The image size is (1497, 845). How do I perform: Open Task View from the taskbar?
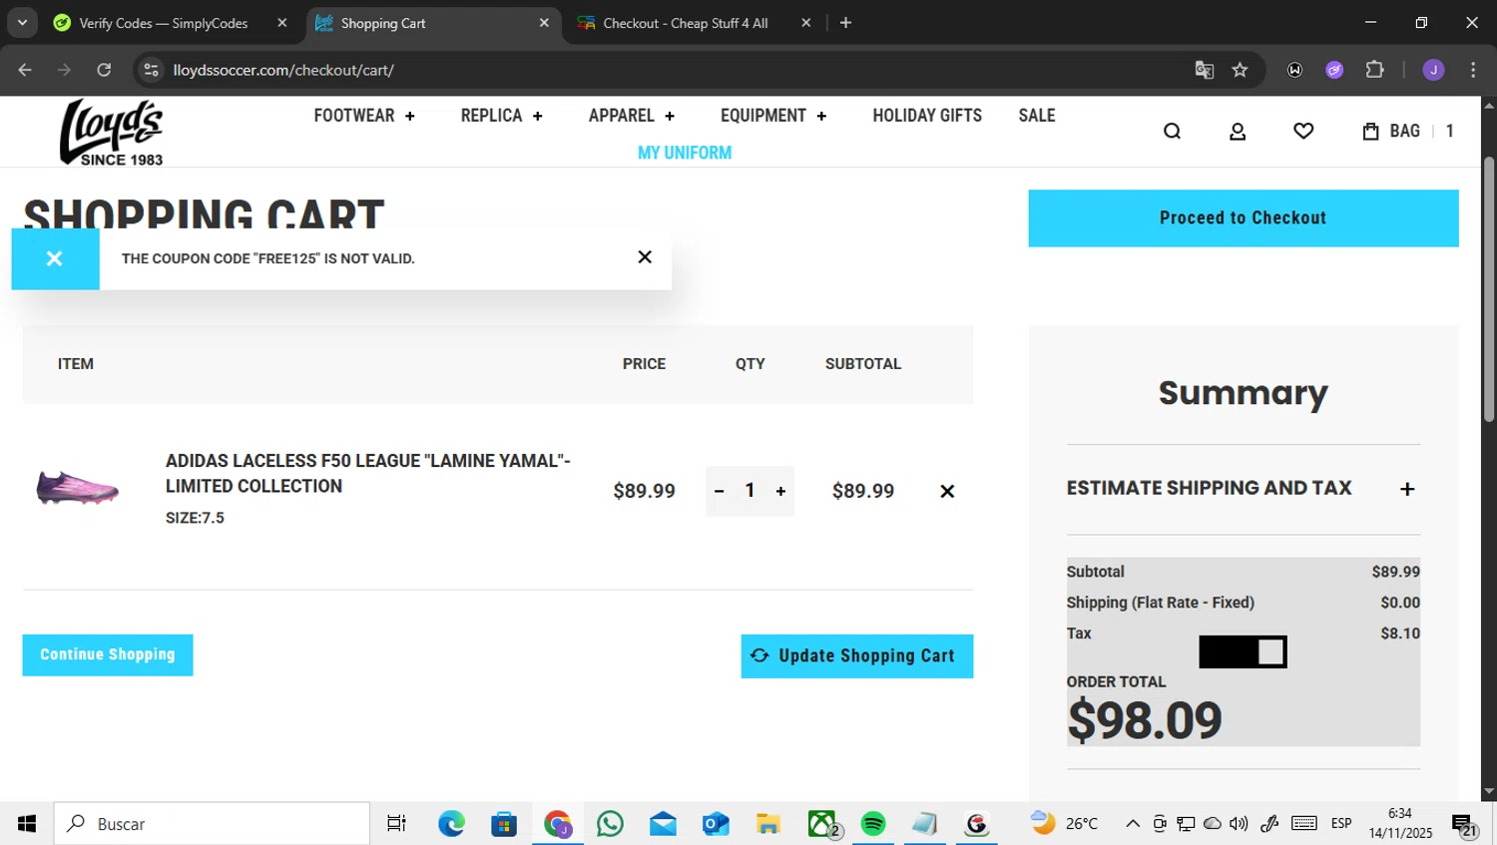tap(396, 824)
